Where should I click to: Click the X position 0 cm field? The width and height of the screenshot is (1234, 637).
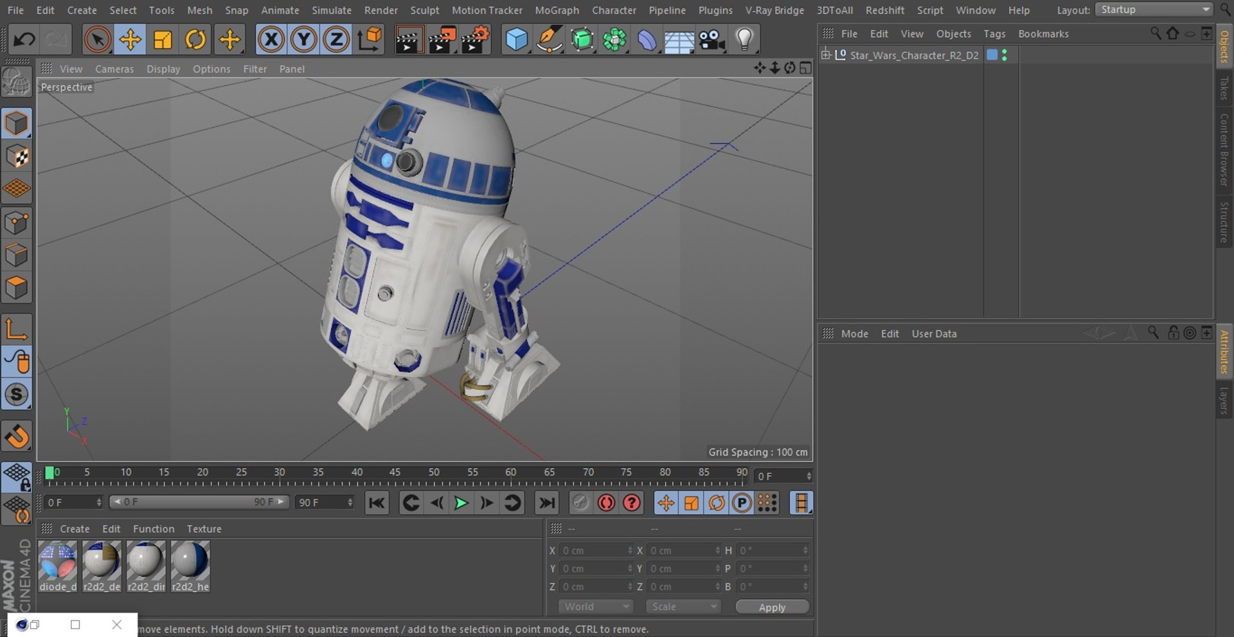(x=596, y=551)
